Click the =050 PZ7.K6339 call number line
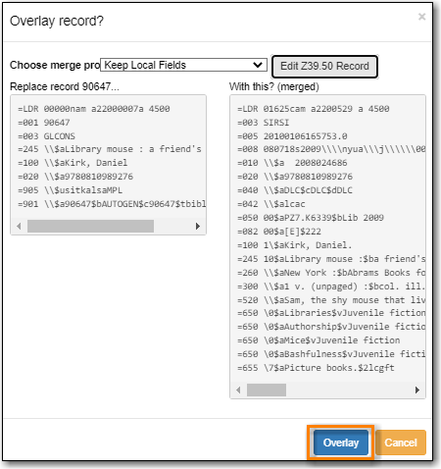Screen dimensions: 441x469 coord(311,218)
